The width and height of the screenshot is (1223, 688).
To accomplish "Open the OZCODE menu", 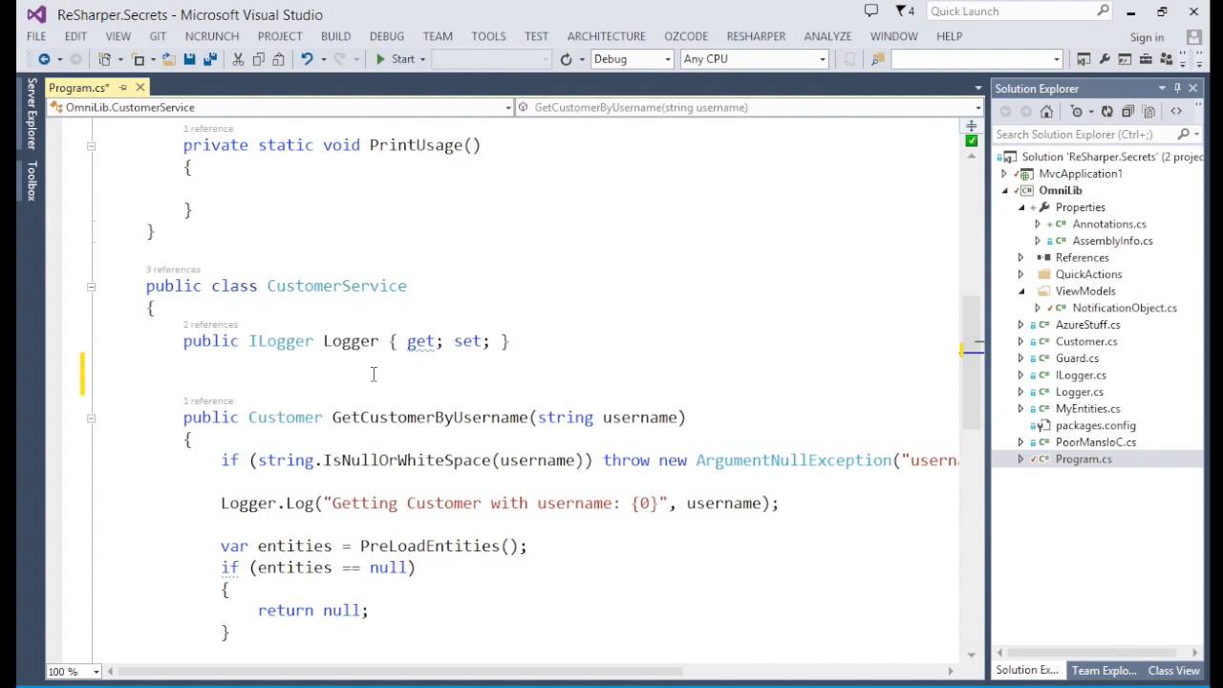I will tap(686, 36).
